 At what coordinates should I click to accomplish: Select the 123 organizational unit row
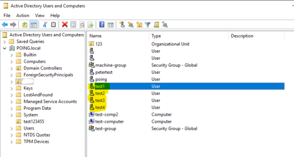point(186,44)
